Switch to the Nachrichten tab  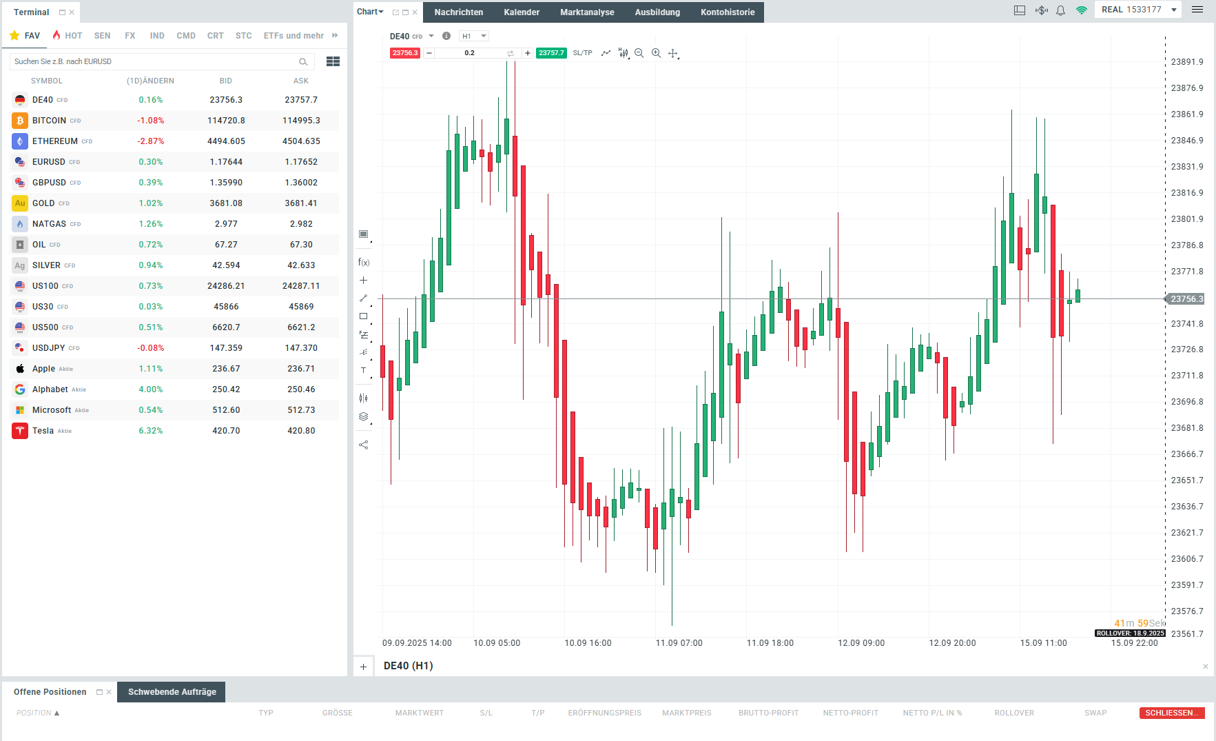[459, 12]
